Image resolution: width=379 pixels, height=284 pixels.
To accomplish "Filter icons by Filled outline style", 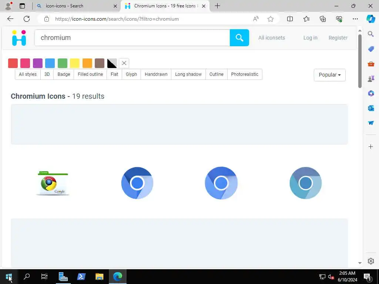I will click(x=90, y=74).
